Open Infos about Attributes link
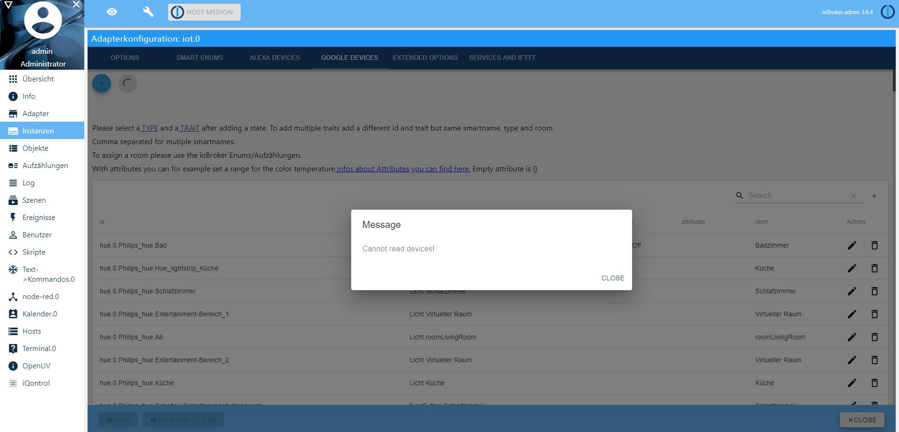The width and height of the screenshot is (899, 432). pos(403,168)
